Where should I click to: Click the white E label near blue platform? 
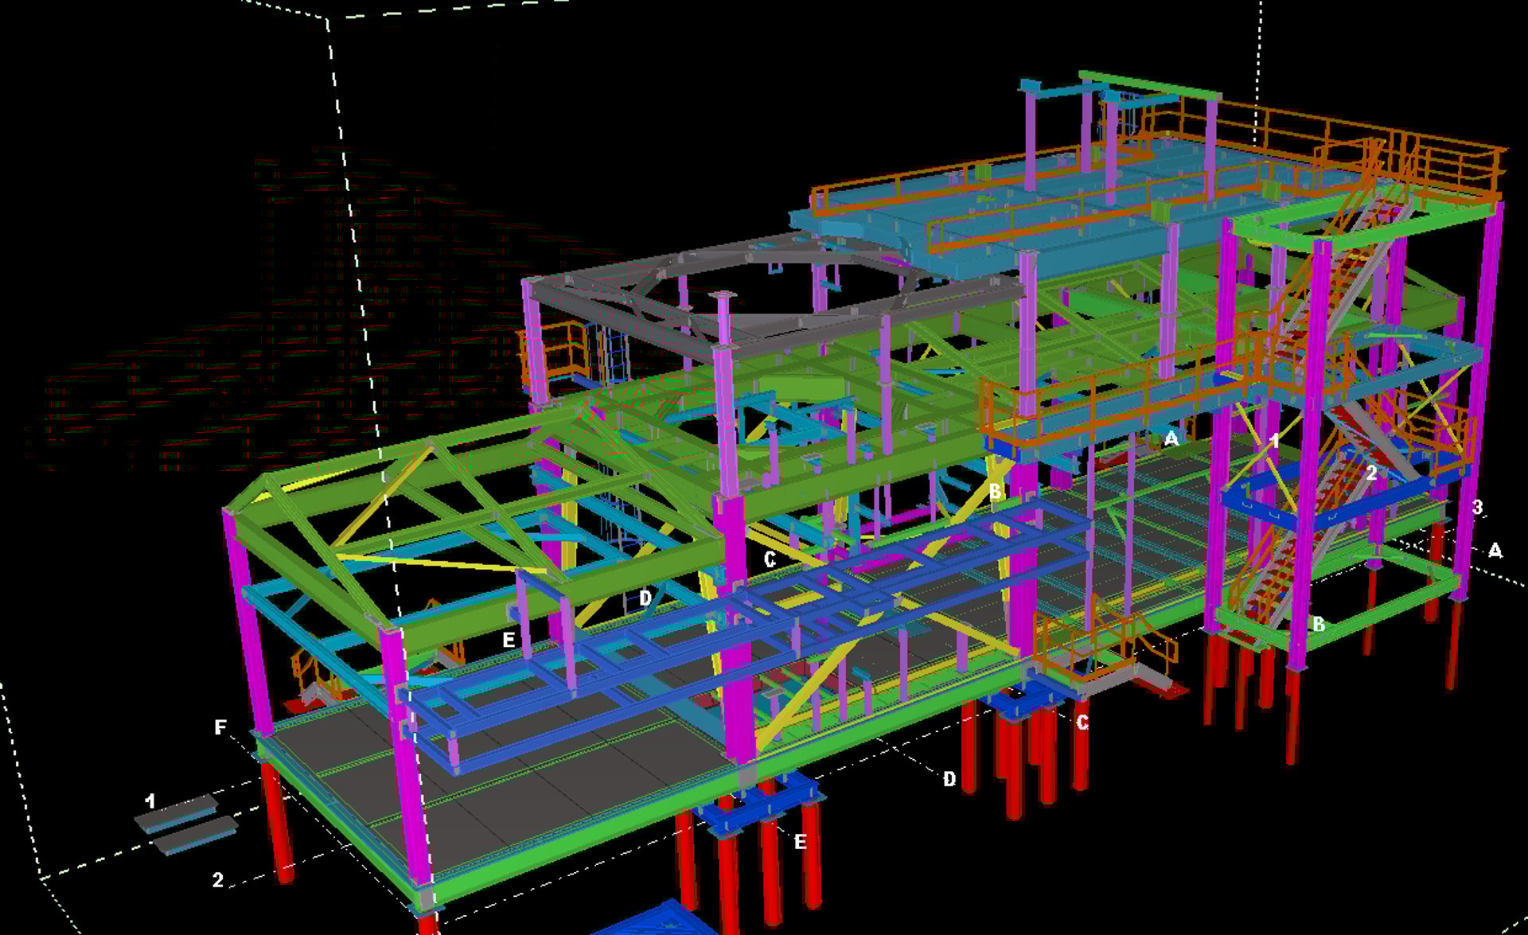click(x=509, y=640)
